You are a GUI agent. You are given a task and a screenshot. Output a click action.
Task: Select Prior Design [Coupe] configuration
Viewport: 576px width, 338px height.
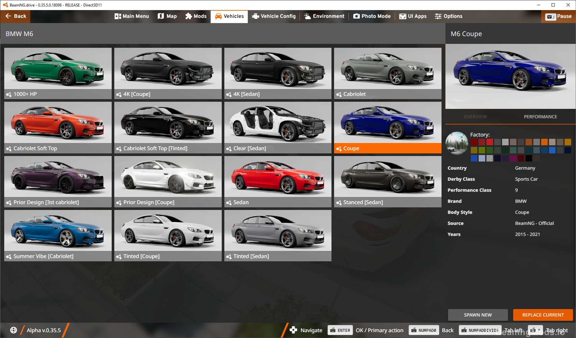pos(168,181)
